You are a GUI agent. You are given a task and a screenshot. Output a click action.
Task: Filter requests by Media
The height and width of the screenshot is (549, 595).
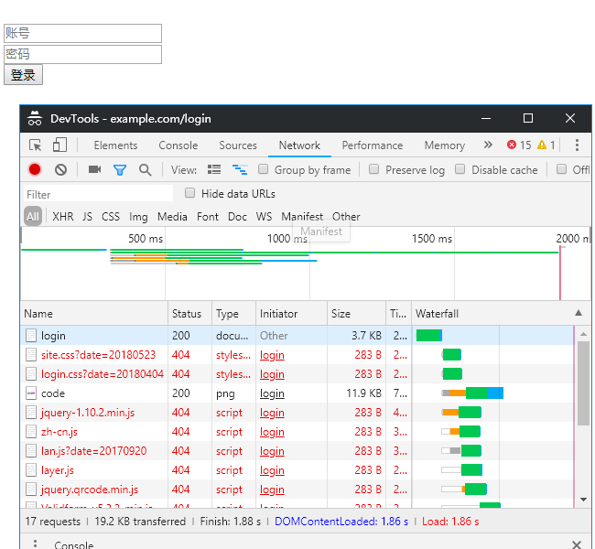coord(172,217)
